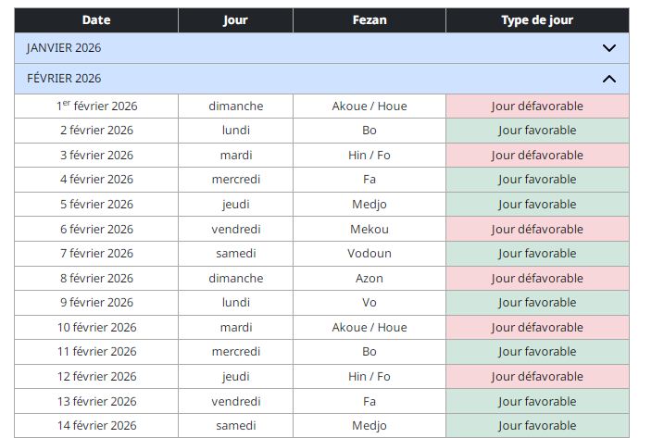Screen dimensions: 664x438
Task: Click dimanche in the 8 février row
Action: point(236,279)
